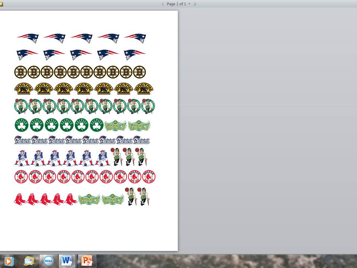Open Windows Media Player from taskbar
The image size is (357, 268).
point(8,261)
